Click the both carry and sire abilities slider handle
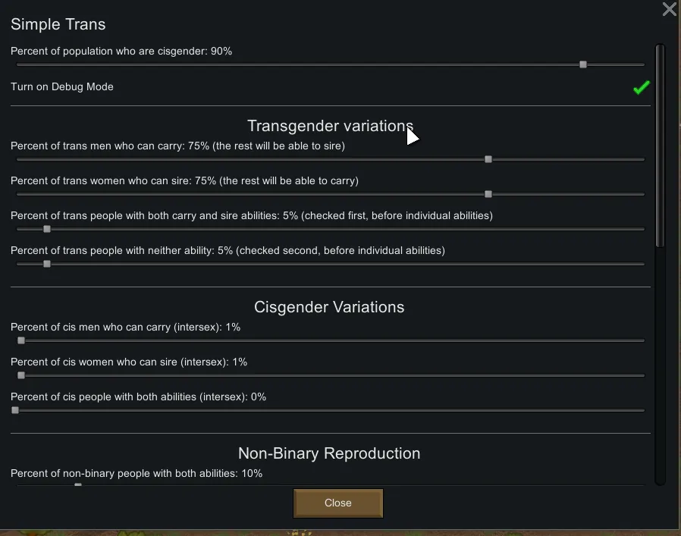The image size is (681, 536). (47, 229)
